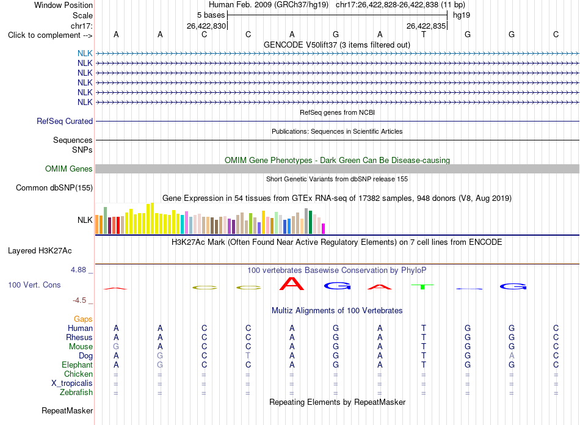The height and width of the screenshot is (425, 580).
Task: Click the GTEx Gene Expression track title
Action: pos(336,198)
